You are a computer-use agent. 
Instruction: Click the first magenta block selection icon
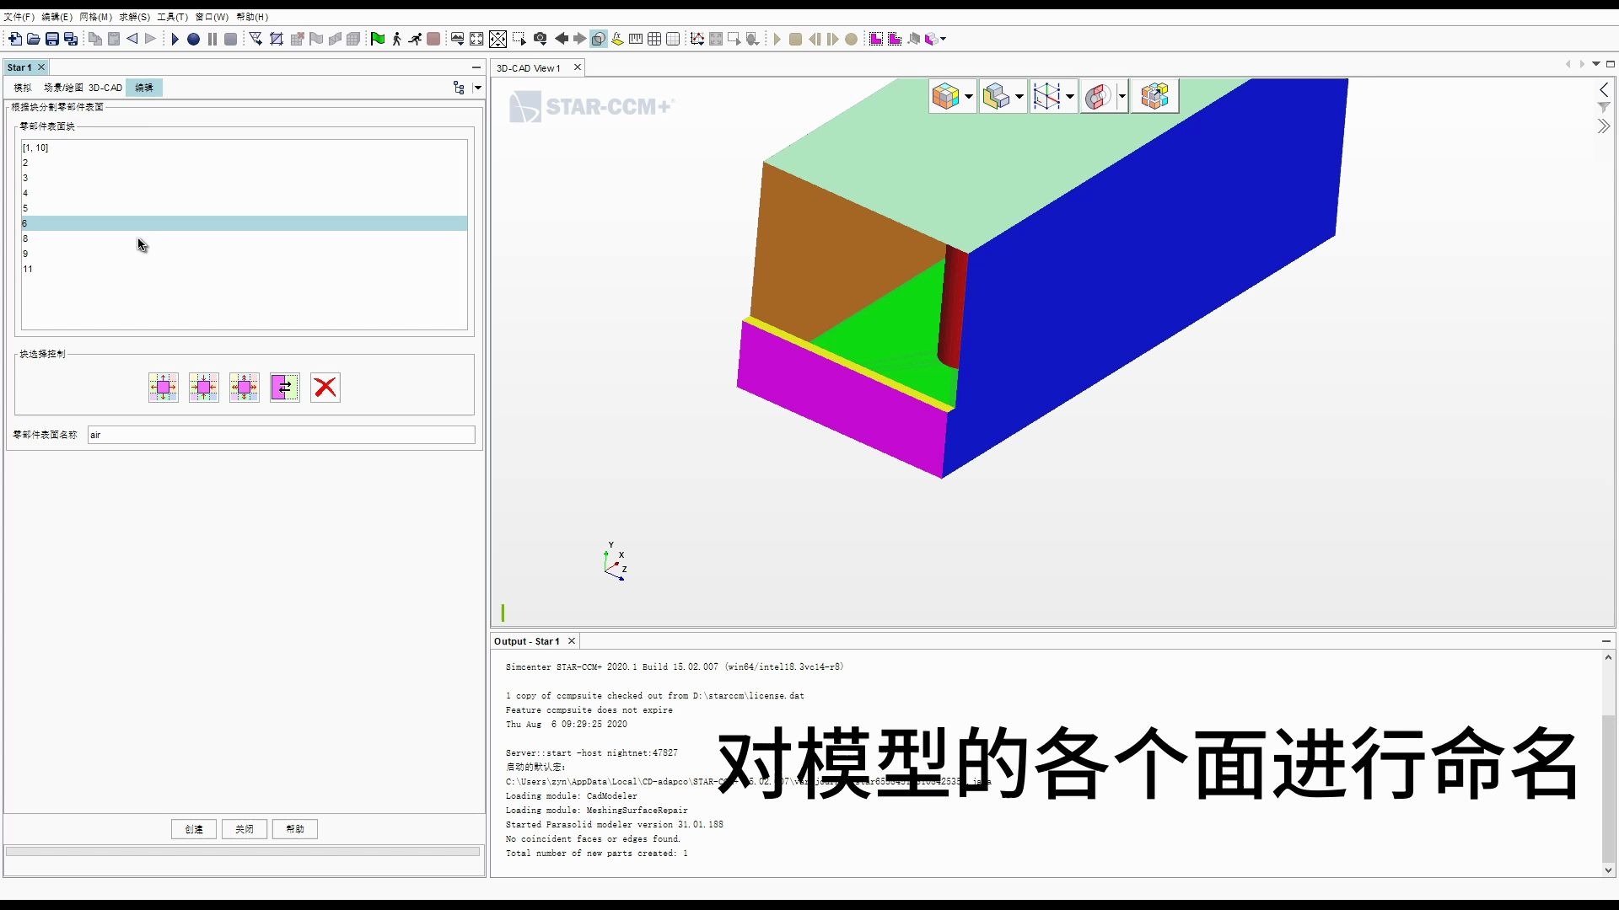[x=875, y=39]
